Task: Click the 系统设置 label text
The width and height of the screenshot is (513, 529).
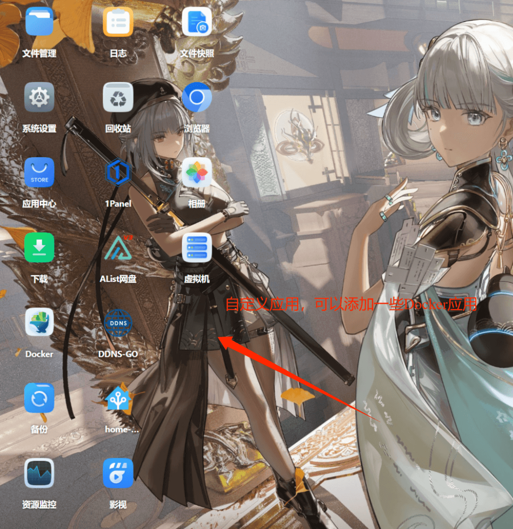Action: [x=39, y=128]
